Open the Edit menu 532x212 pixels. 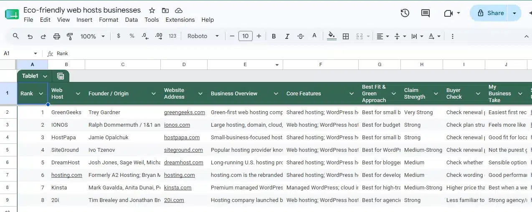[45, 20]
